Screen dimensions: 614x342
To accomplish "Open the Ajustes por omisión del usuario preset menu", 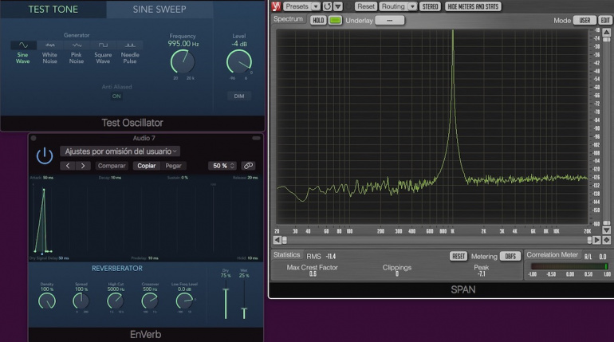I will pyautogui.click(x=120, y=151).
